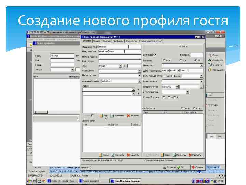Click the Новый icon below the Способ связи table

tap(100, 155)
